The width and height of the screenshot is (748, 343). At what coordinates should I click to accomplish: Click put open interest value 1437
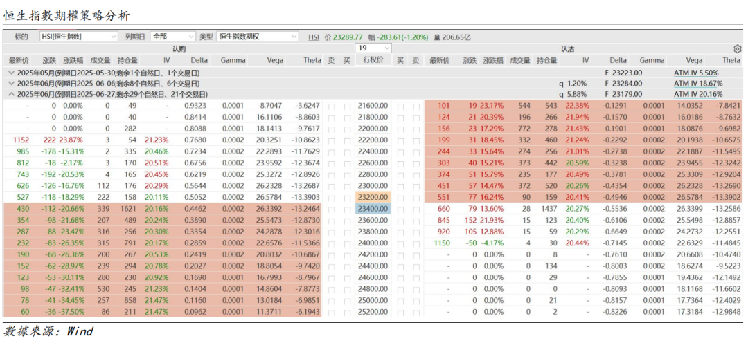tap(549, 207)
